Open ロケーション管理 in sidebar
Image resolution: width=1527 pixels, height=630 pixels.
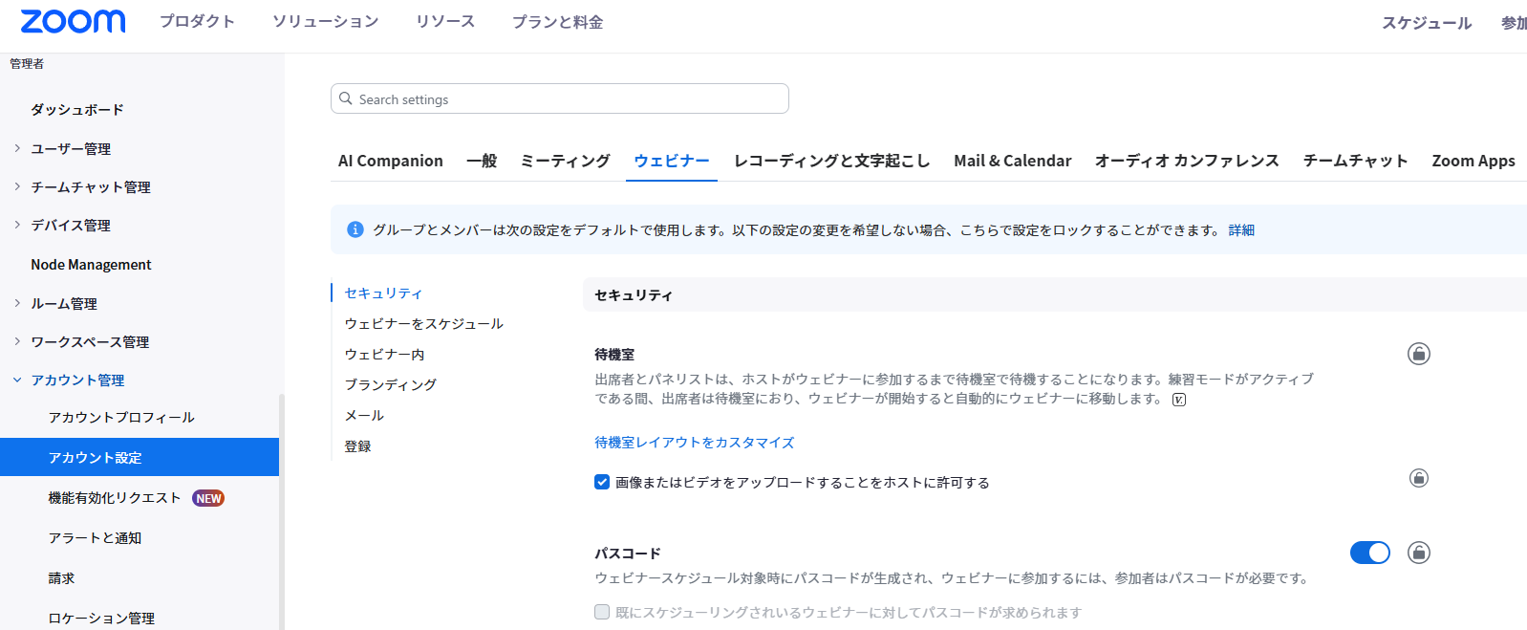(x=101, y=618)
